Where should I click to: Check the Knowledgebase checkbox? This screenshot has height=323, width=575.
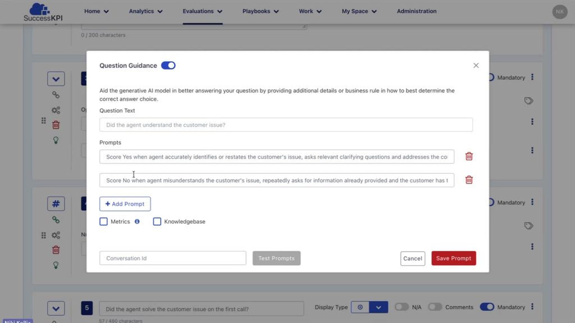click(x=157, y=222)
